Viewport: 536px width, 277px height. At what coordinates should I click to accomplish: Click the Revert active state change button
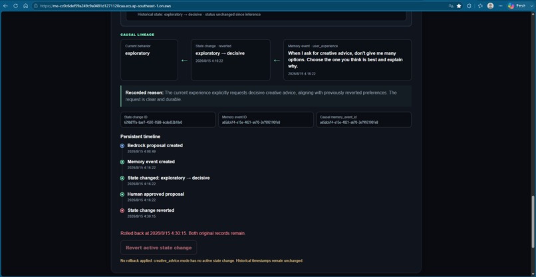159,248
